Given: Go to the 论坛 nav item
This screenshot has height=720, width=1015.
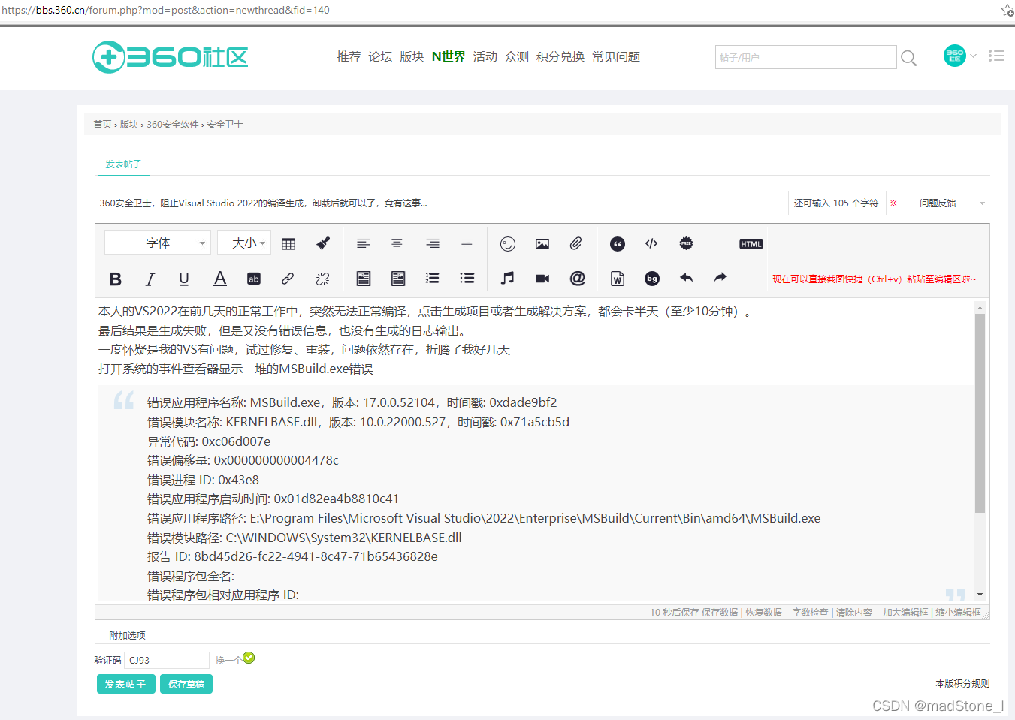Looking at the screenshot, I should (x=380, y=56).
